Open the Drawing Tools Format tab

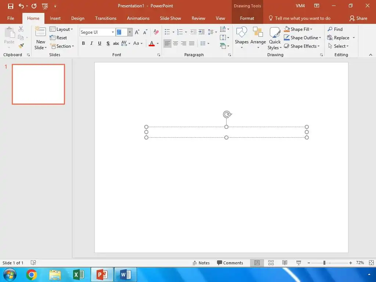pos(247,18)
